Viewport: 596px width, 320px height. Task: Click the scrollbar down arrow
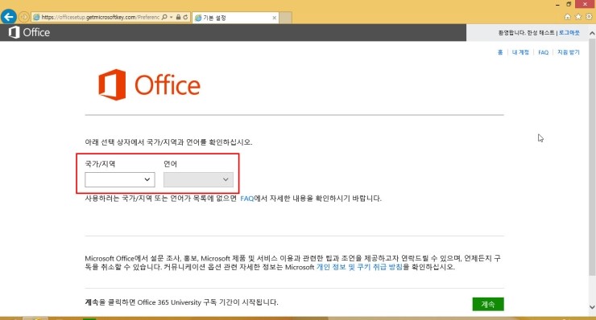pos(592,307)
